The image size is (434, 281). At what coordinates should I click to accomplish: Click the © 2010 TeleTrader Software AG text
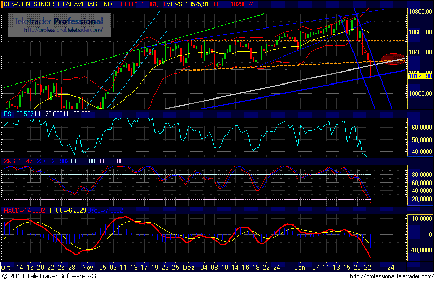(49, 276)
